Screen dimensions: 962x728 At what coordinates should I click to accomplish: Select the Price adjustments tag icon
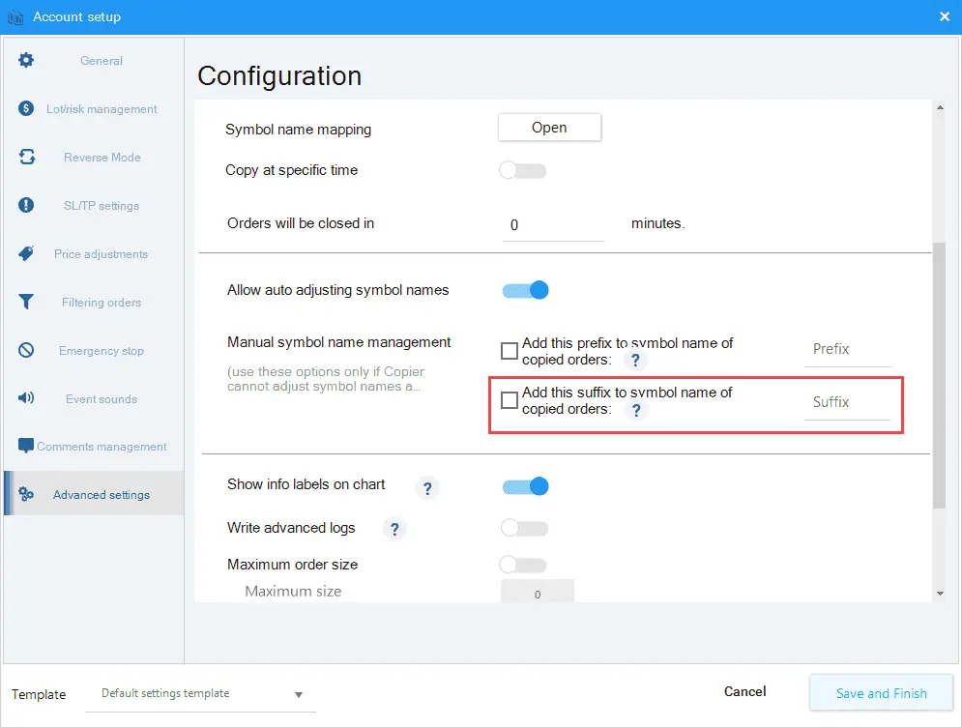pos(26,253)
